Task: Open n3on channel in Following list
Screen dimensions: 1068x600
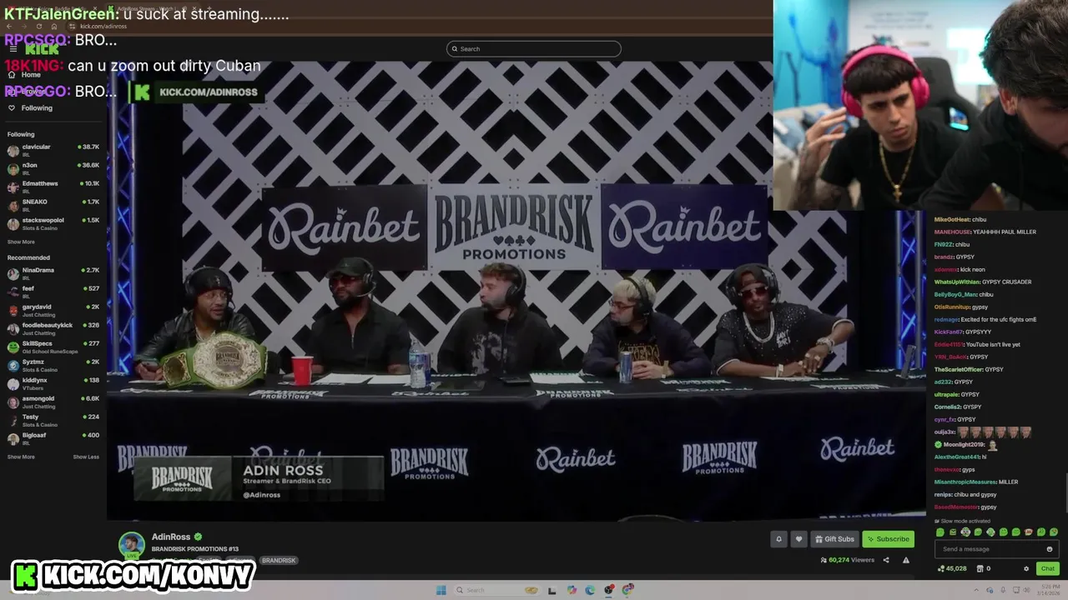Action: 53,168
